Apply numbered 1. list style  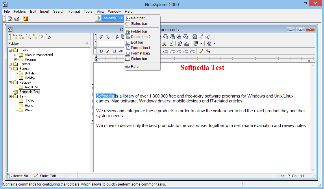[x=166, y=51]
